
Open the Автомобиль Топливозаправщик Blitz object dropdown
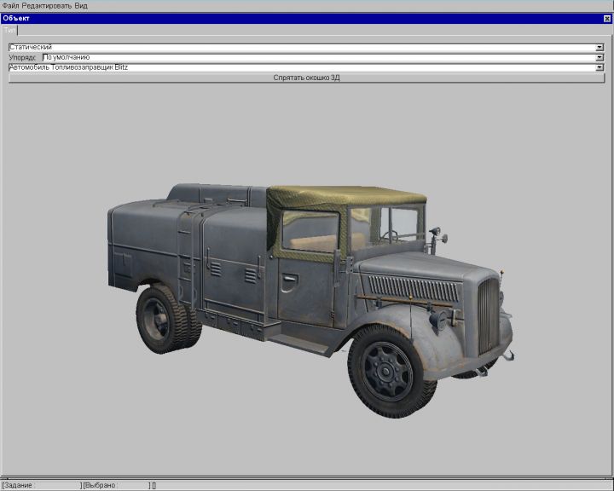[600, 67]
